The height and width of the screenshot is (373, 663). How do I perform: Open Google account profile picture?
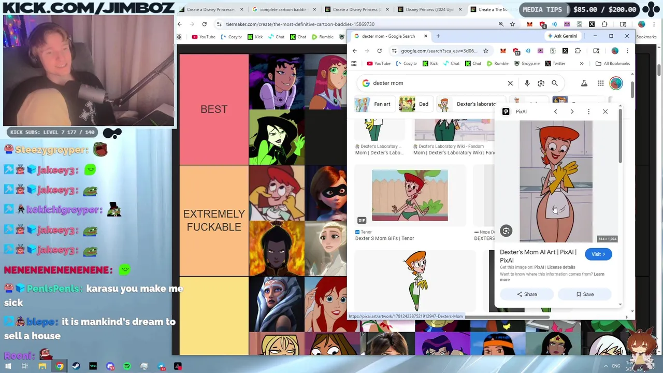click(x=616, y=83)
